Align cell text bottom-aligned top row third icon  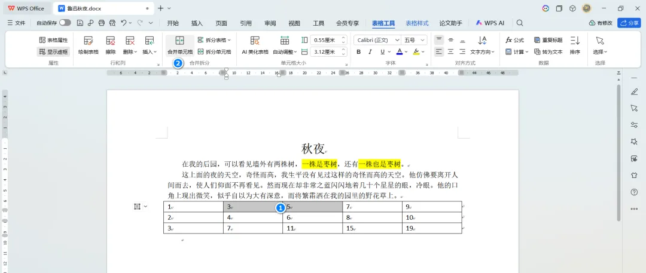pyautogui.click(x=462, y=40)
